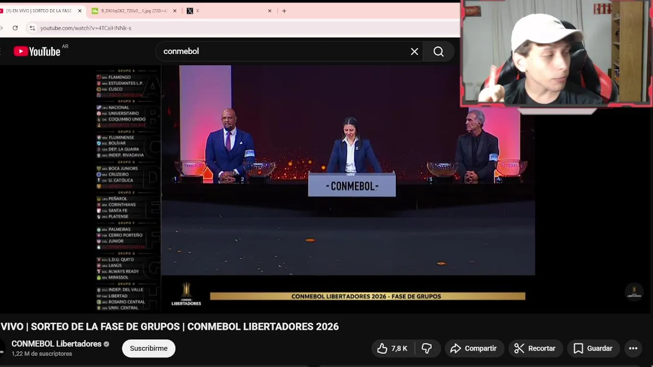Click the Guardar button

(x=593, y=349)
